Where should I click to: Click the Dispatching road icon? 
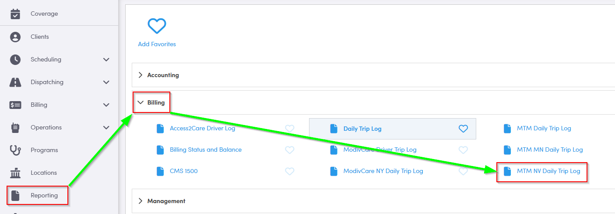[15, 82]
